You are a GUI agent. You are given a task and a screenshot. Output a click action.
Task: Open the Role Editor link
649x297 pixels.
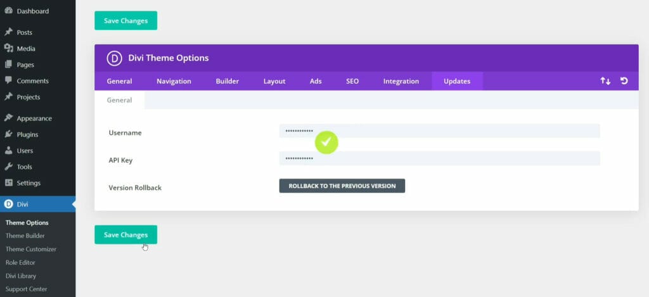(20, 262)
